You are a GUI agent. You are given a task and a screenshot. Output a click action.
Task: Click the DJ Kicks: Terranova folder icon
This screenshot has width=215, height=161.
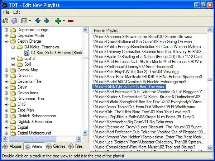(x=20, y=47)
